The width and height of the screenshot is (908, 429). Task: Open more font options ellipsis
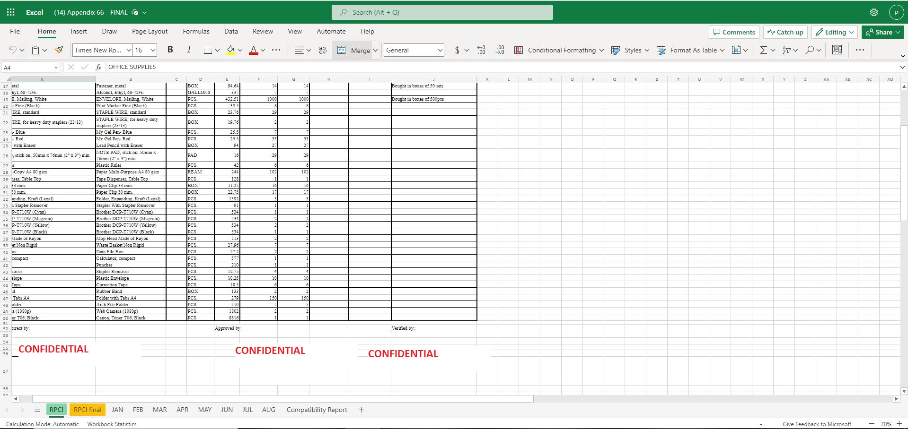click(276, 50)
